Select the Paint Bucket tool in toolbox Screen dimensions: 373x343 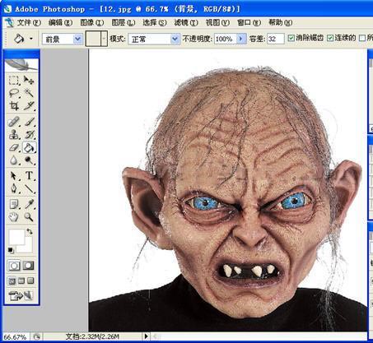click(x=29, y=148)
